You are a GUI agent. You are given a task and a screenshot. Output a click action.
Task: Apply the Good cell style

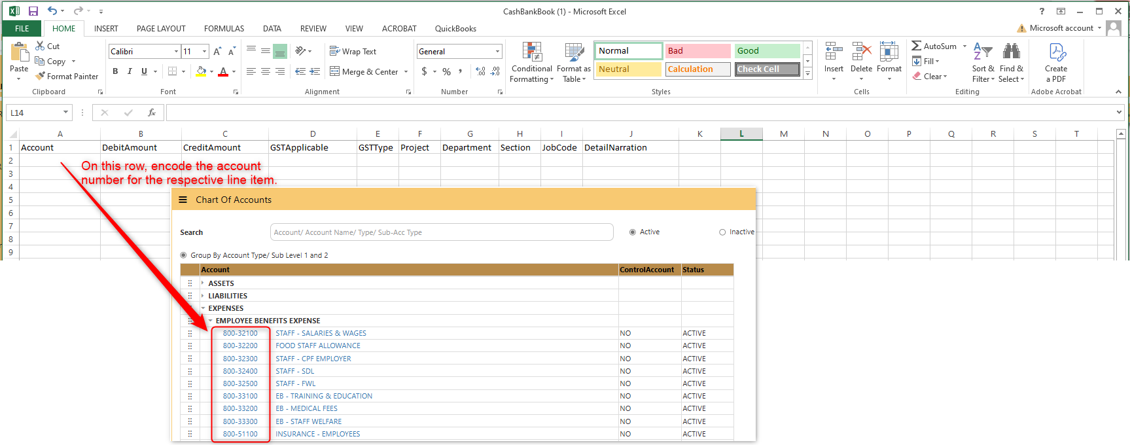768,50
